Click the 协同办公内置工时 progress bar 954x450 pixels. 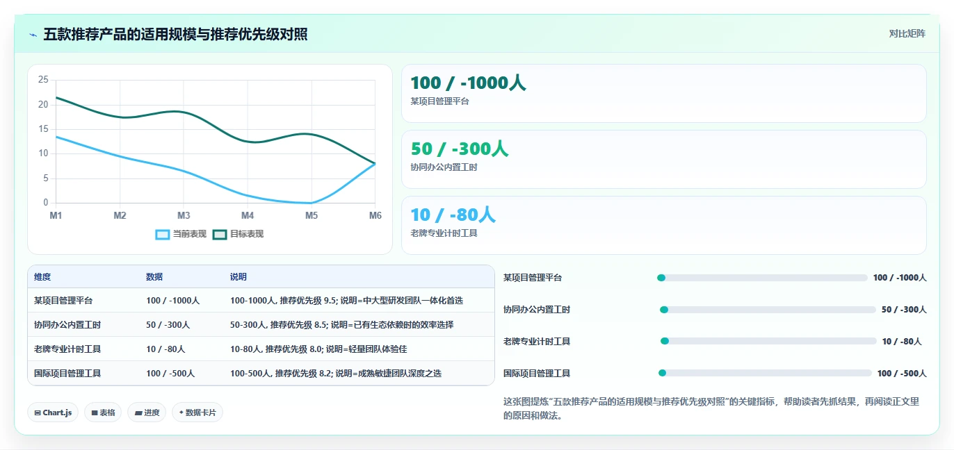(768, 310)
